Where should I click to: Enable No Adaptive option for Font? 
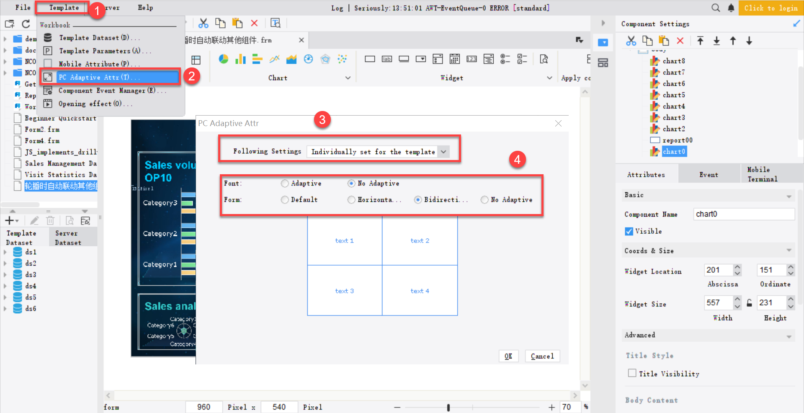pos(351,183)
